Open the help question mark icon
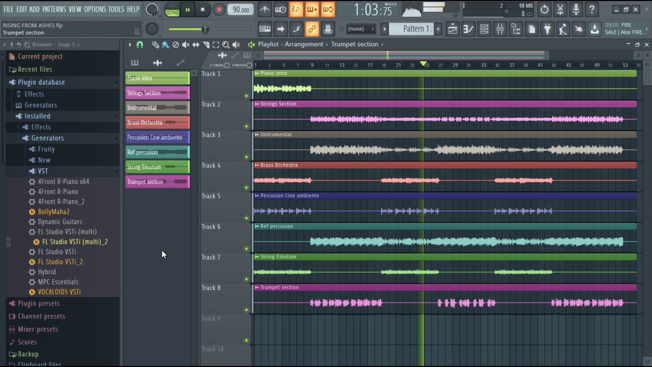Viewport: 652px width, 367px height. pyautogui.click(x=592, y=9)
